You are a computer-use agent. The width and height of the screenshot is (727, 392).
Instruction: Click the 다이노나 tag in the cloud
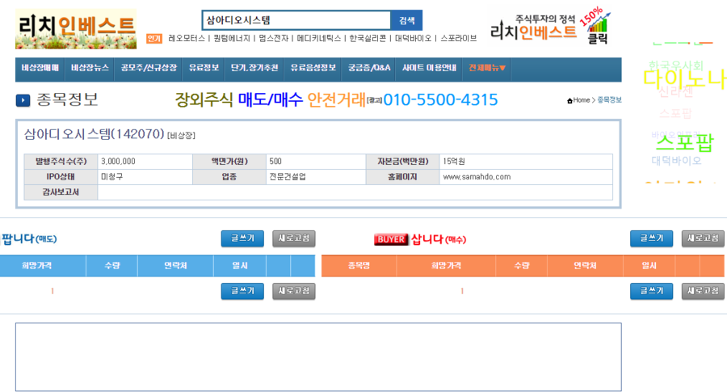[x=684, y=79]
